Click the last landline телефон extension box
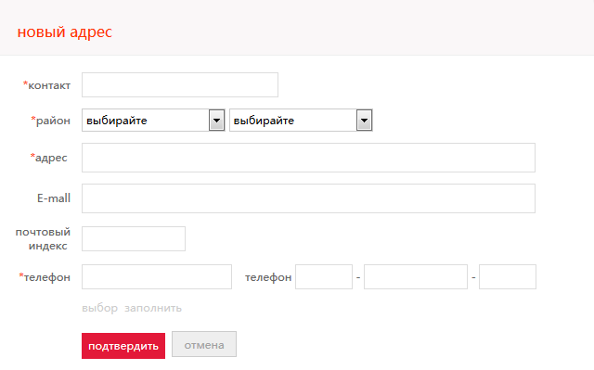The width and height of the screenshot is (594, 370). coord(508,277)
